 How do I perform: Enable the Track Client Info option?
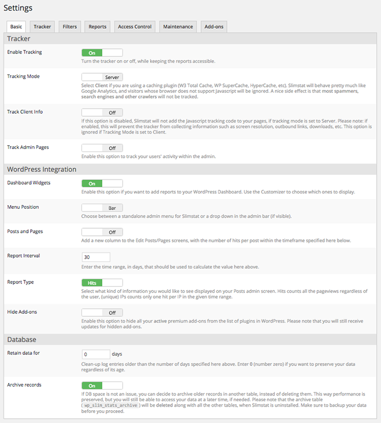coord(102,112)
